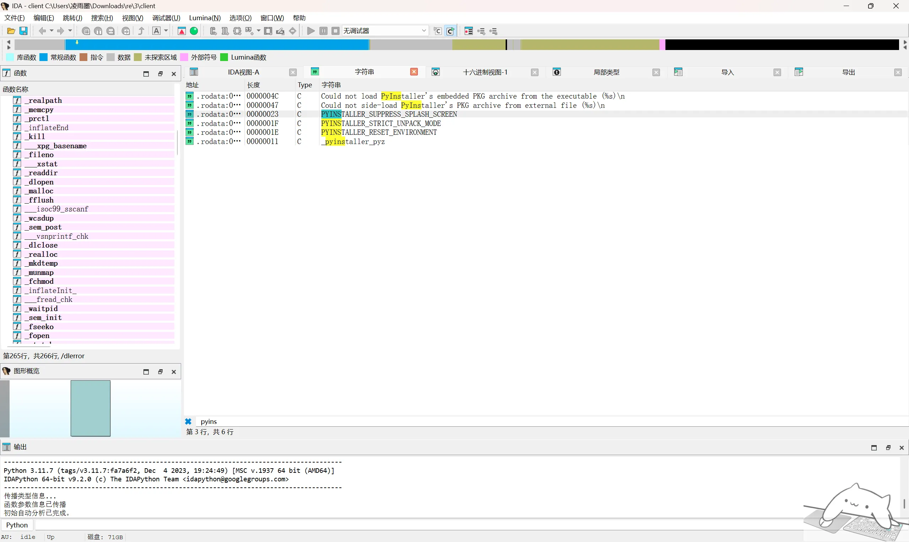
Task: Open the Lumina(N) menu
Action: [x=205, y=18]
